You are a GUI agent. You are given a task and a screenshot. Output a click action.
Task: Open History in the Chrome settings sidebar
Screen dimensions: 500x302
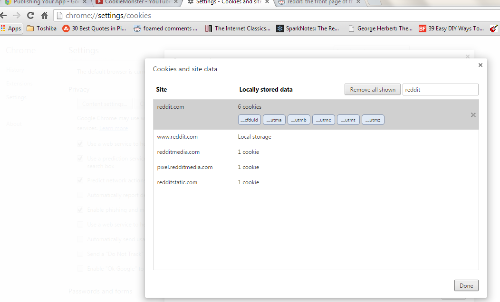pos(15,70)
